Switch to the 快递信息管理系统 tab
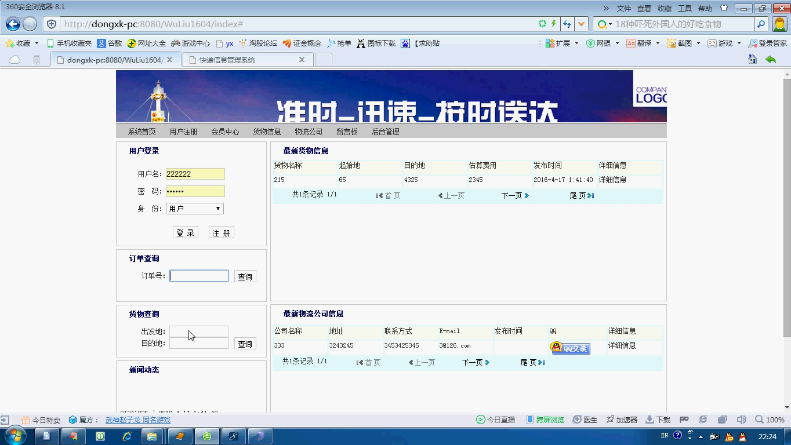Image resolution: width=791 pixels, height=445 pixels. [x=248, y=60]
